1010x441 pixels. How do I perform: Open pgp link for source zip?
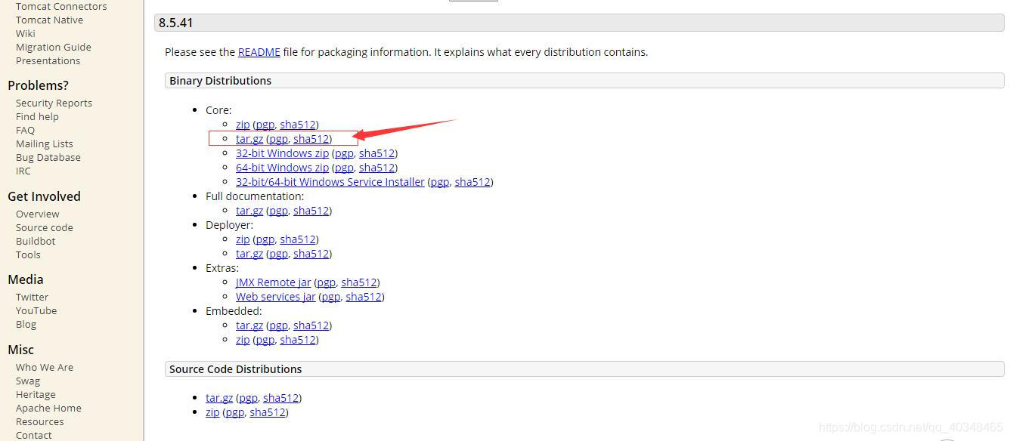point(234,412)
